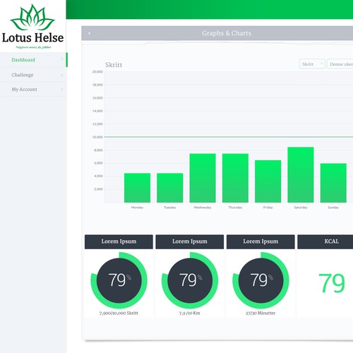Click the Lorem Ipsum header above Km gauge
This screenshot has height=353, width=353.
[190, 241]
